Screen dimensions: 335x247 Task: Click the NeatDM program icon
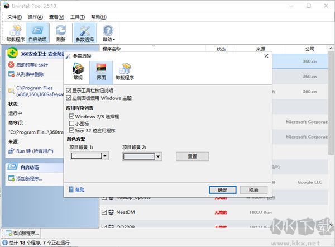click(111, 212)
